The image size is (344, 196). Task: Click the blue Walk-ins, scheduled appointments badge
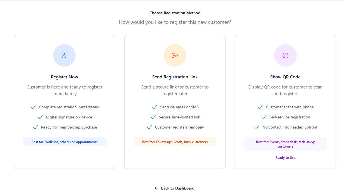tap(64, 142)
